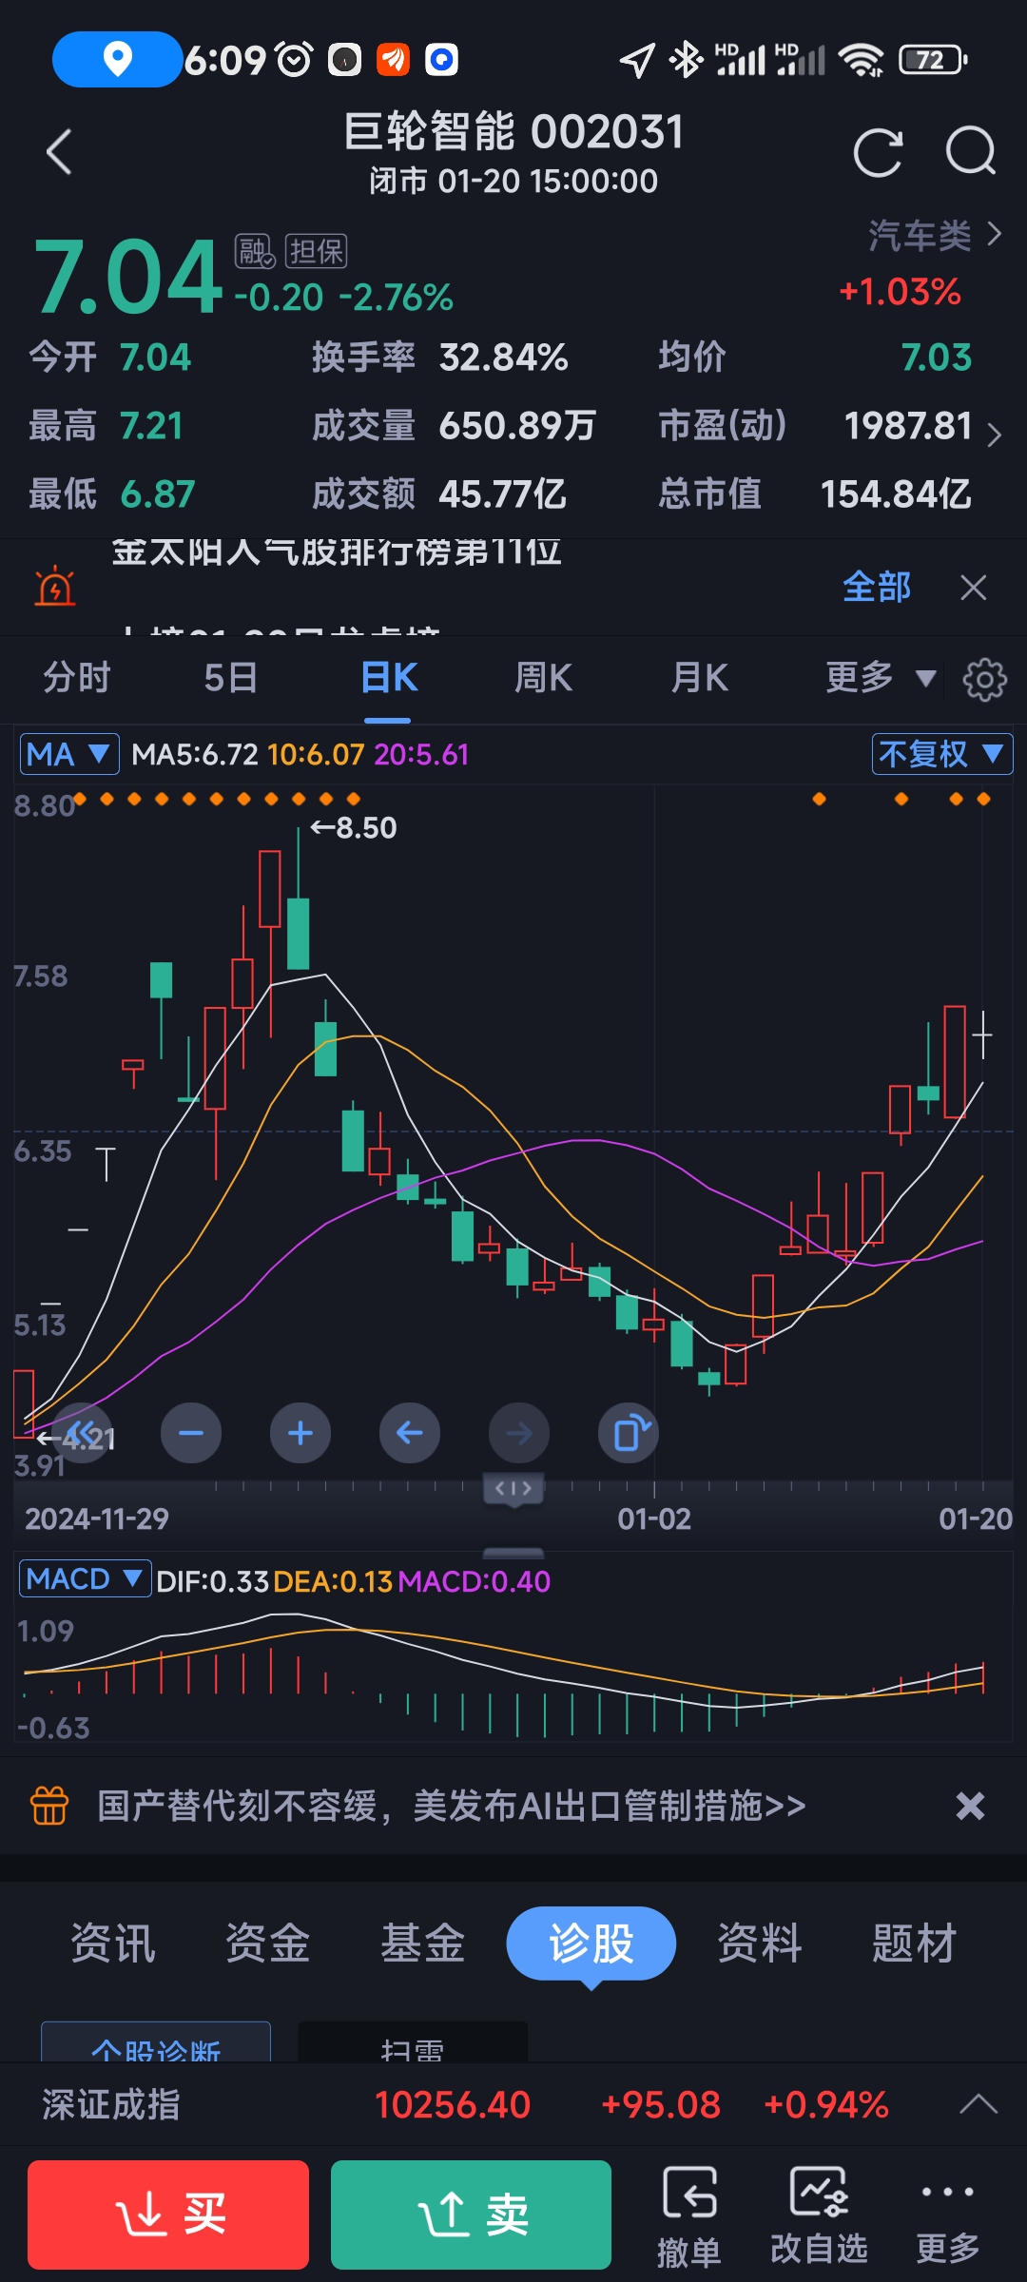Tap the red 买 buy button
1027x2282 pixels.
point(168,2214)
